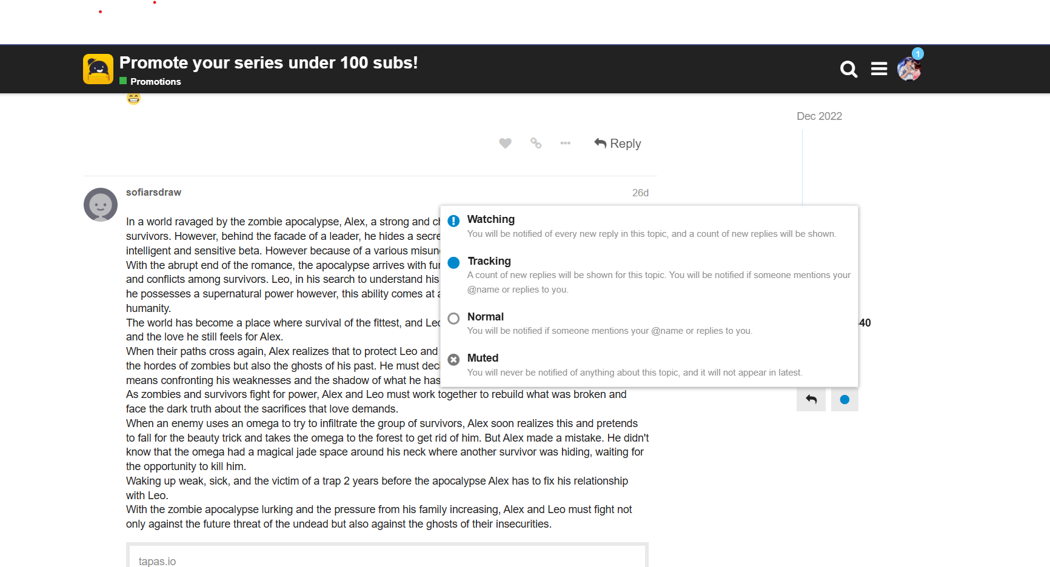
Task: Click the Tapas forum logo icon
Action: tap(98, 69)
